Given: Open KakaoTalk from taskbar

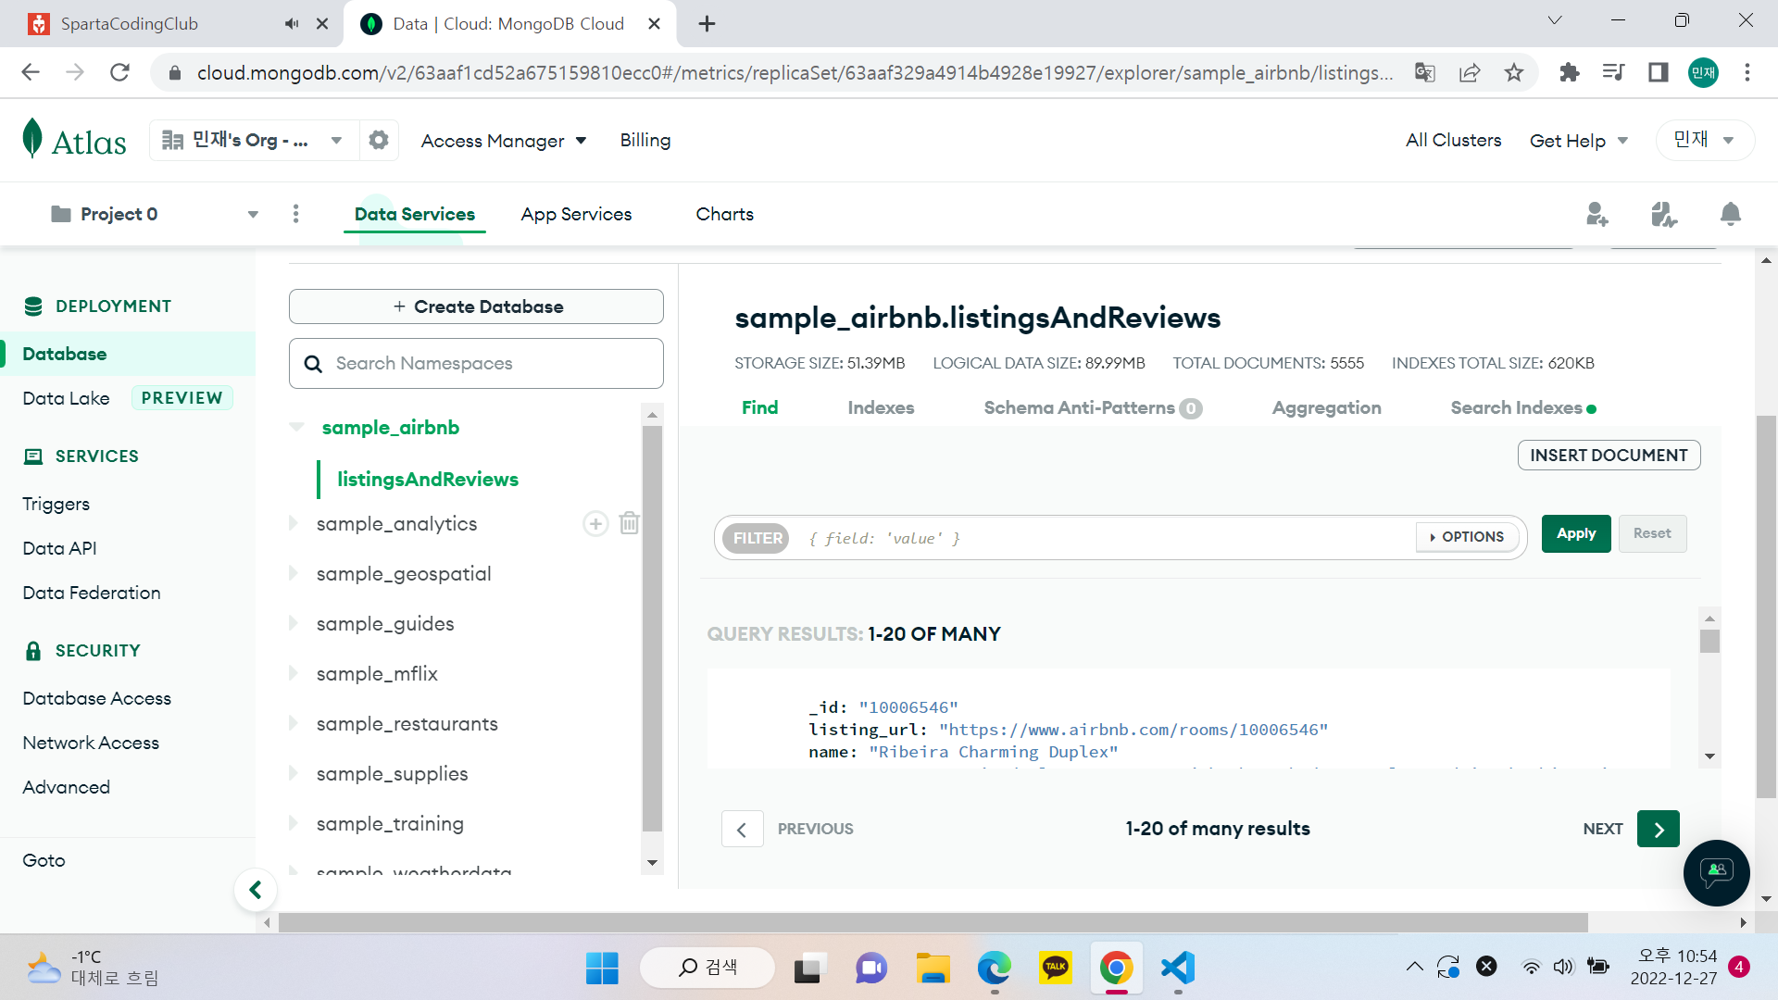Looking at the screenshot, I should (1055, 969).
